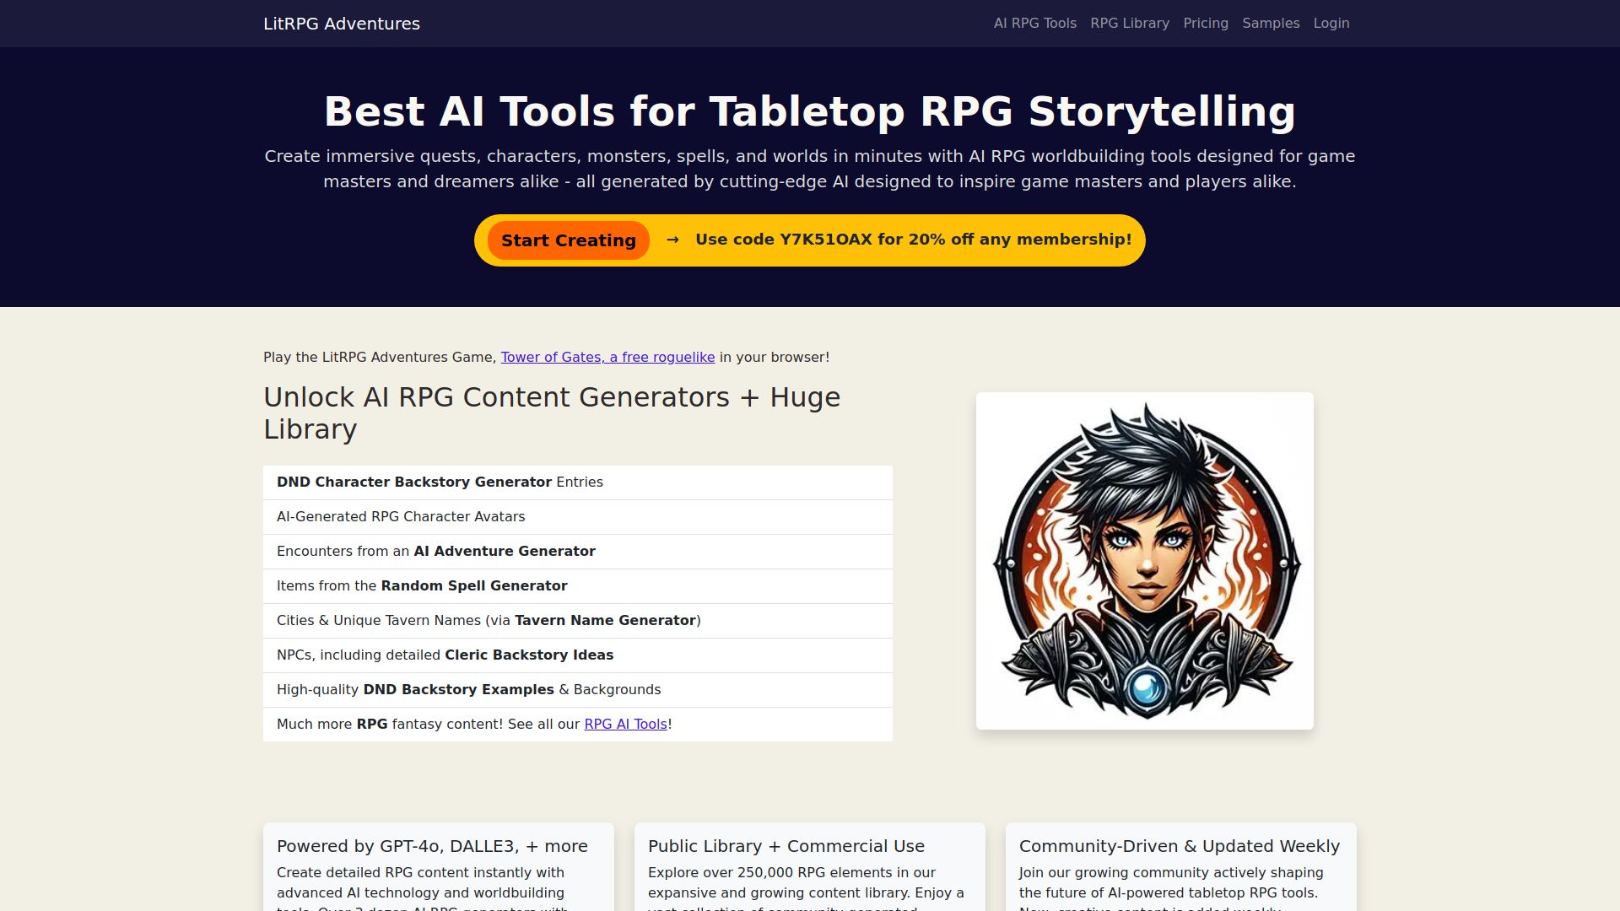
Task: Navigate to the RPG Library page
Action: 1130,23
